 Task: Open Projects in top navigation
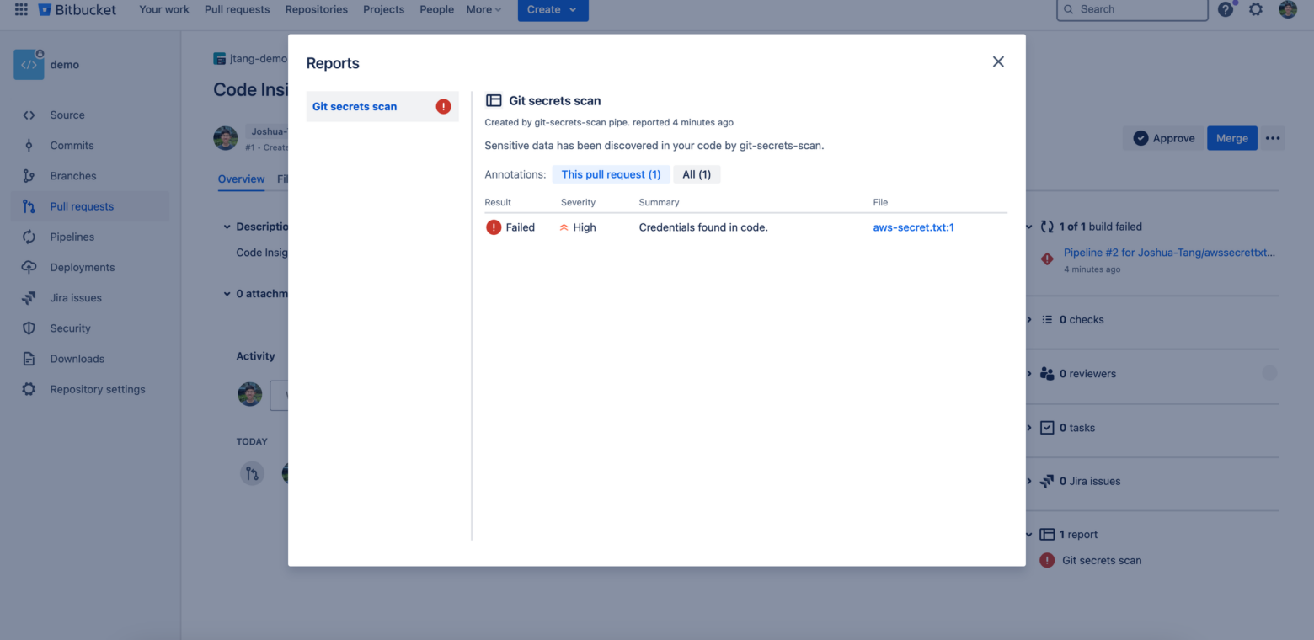tap(383, 9)
